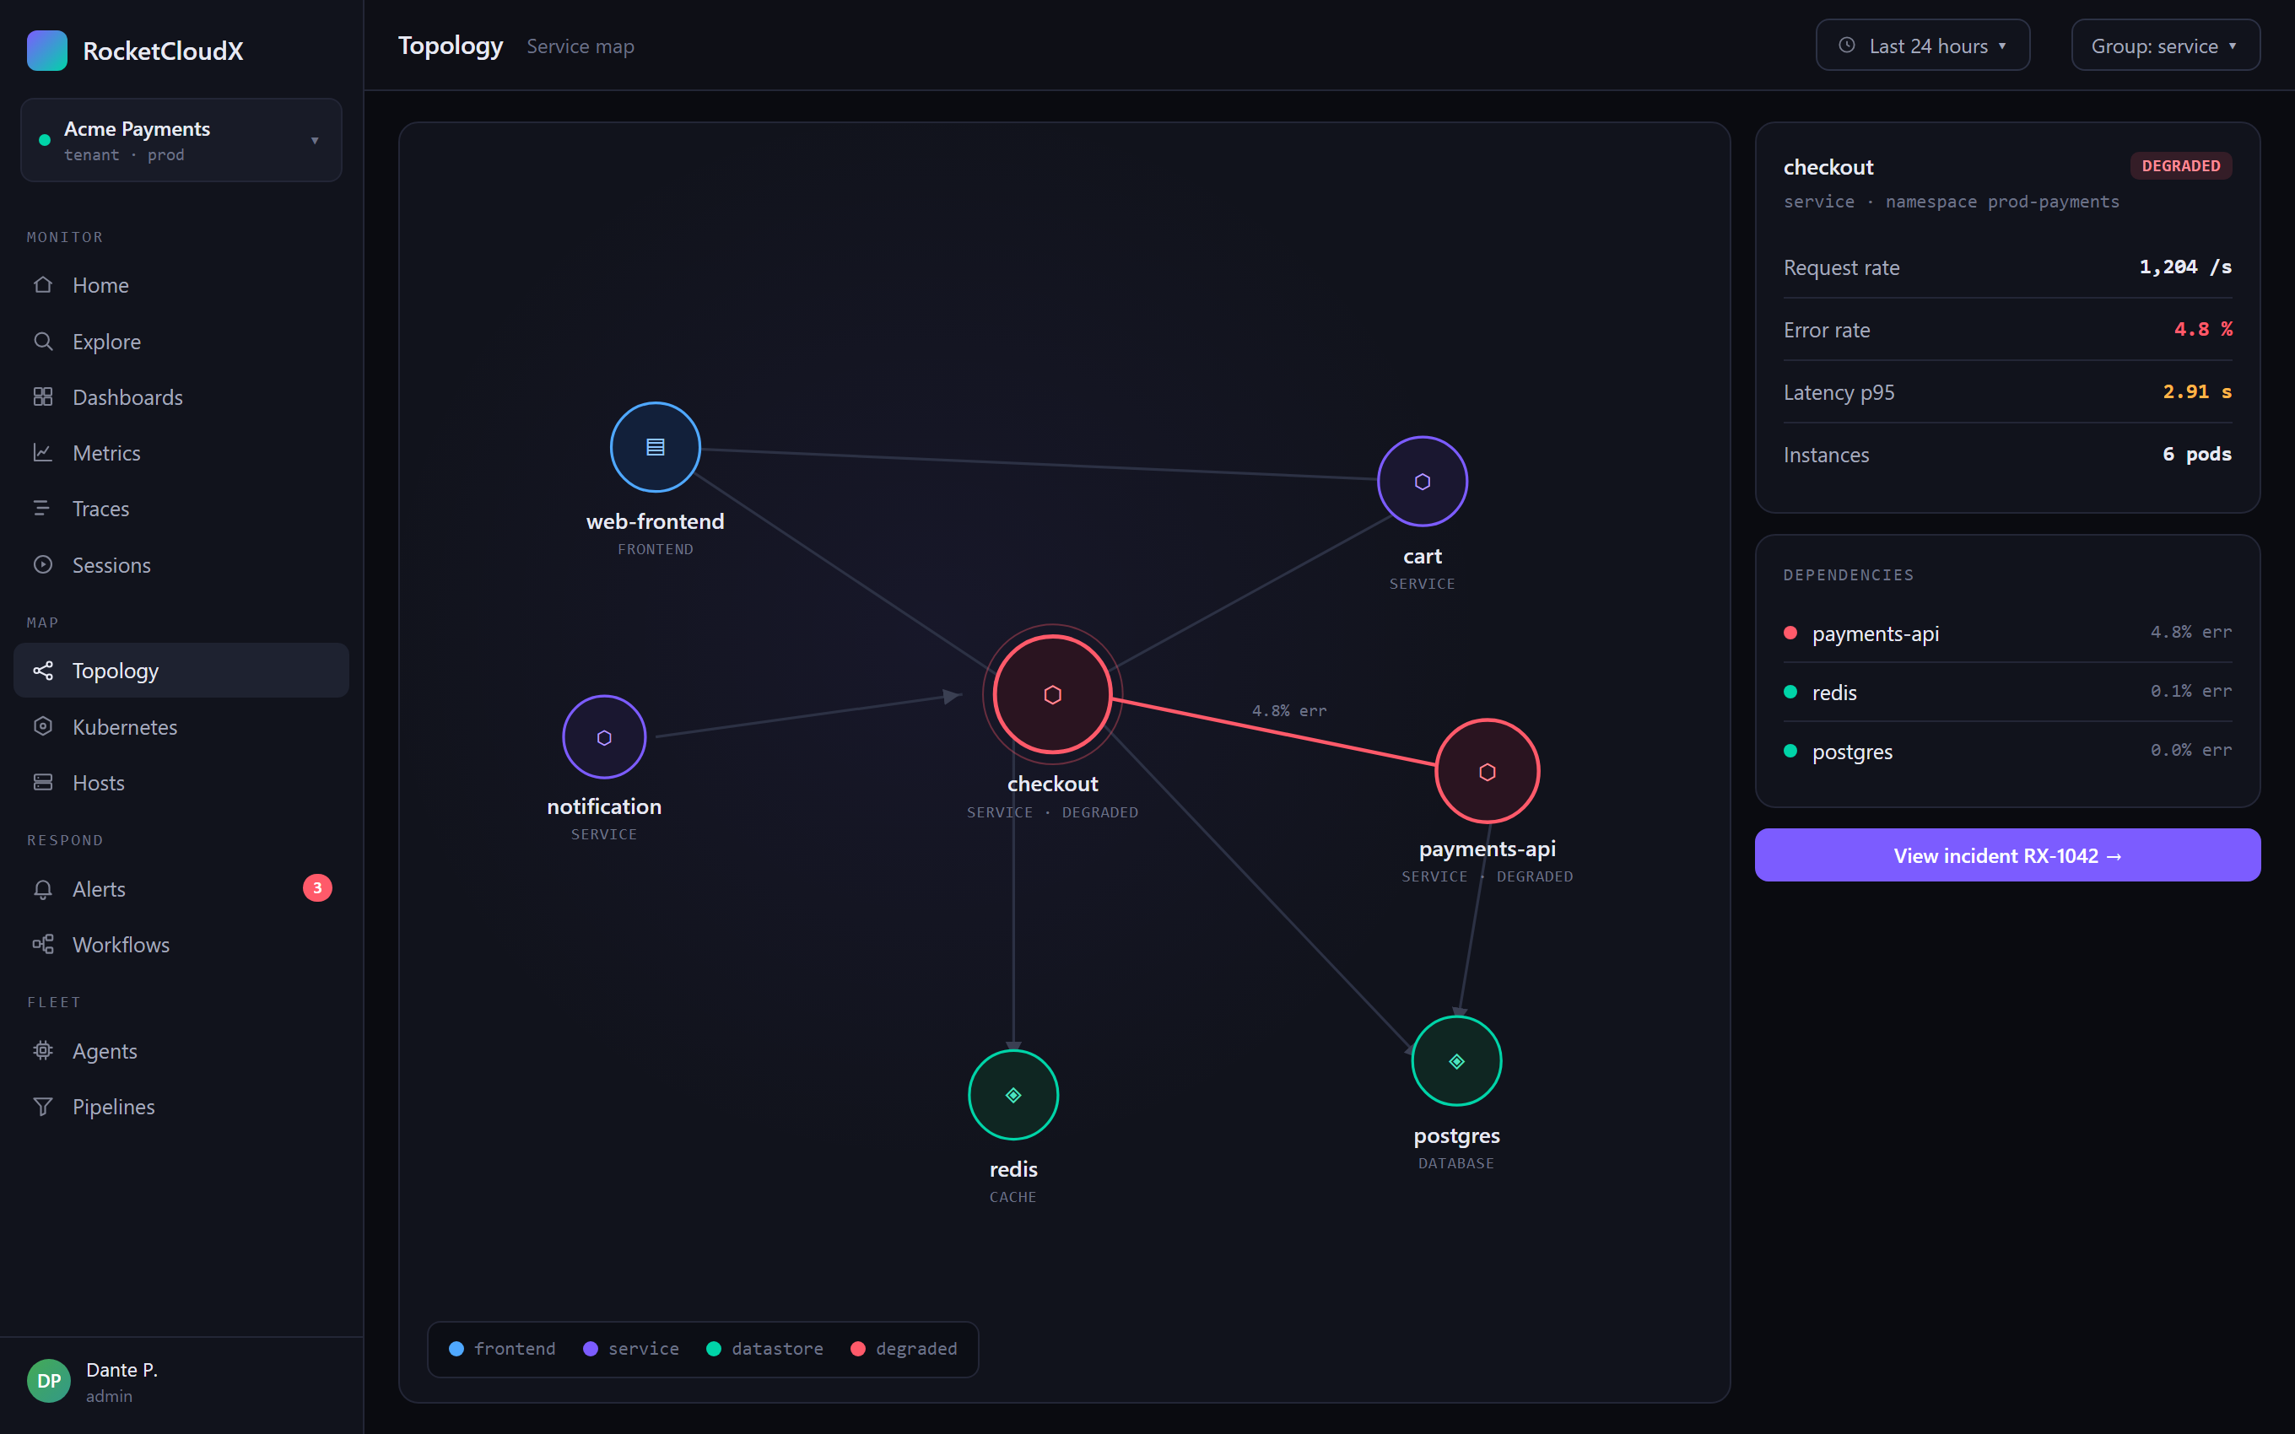Click the Metrics chart icon
The width and height of the screenshot is (2295, 1434).
(43, 452)
